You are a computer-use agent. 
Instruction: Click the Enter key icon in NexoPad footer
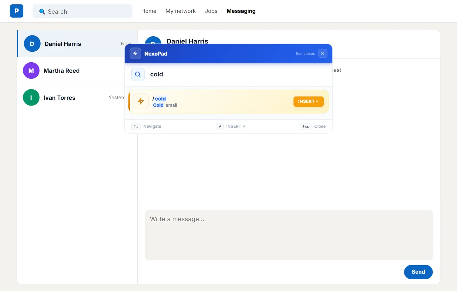tap(220, 126)
